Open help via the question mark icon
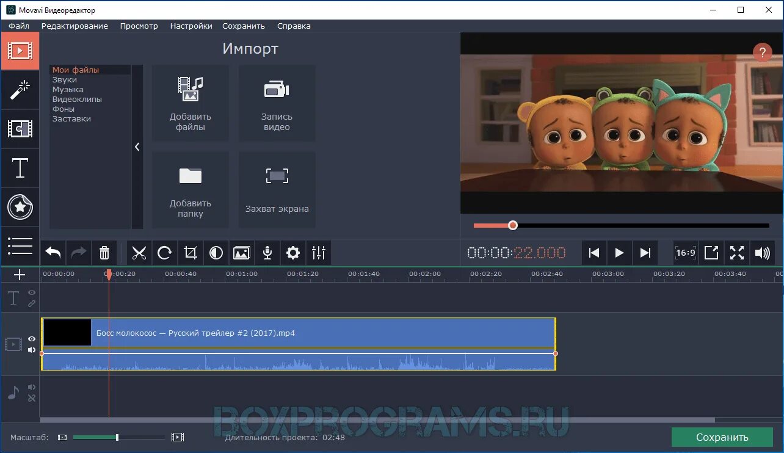 click(x=762, y=52)
